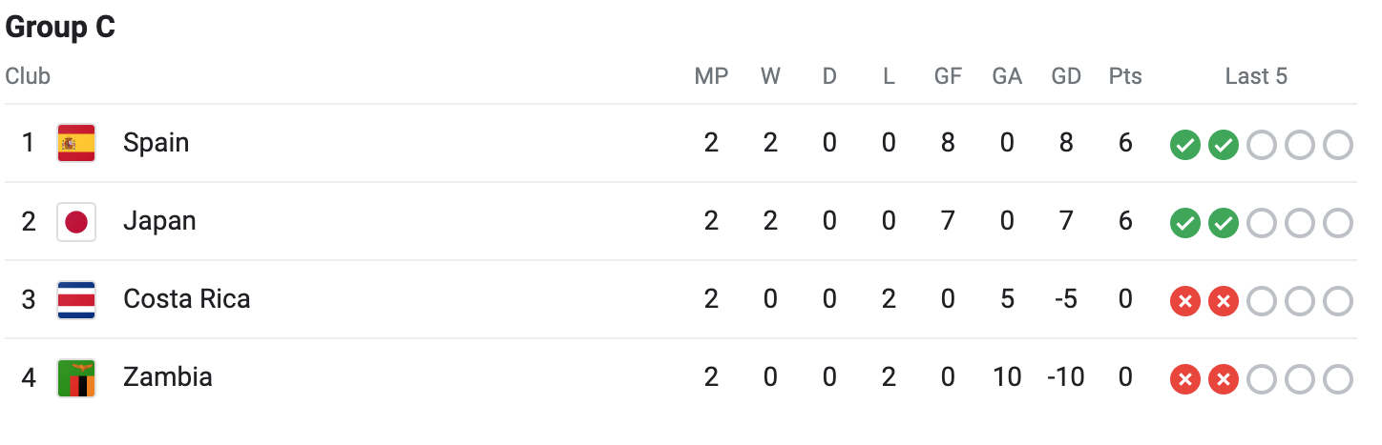Open the Spain team link

click(156, 143)
